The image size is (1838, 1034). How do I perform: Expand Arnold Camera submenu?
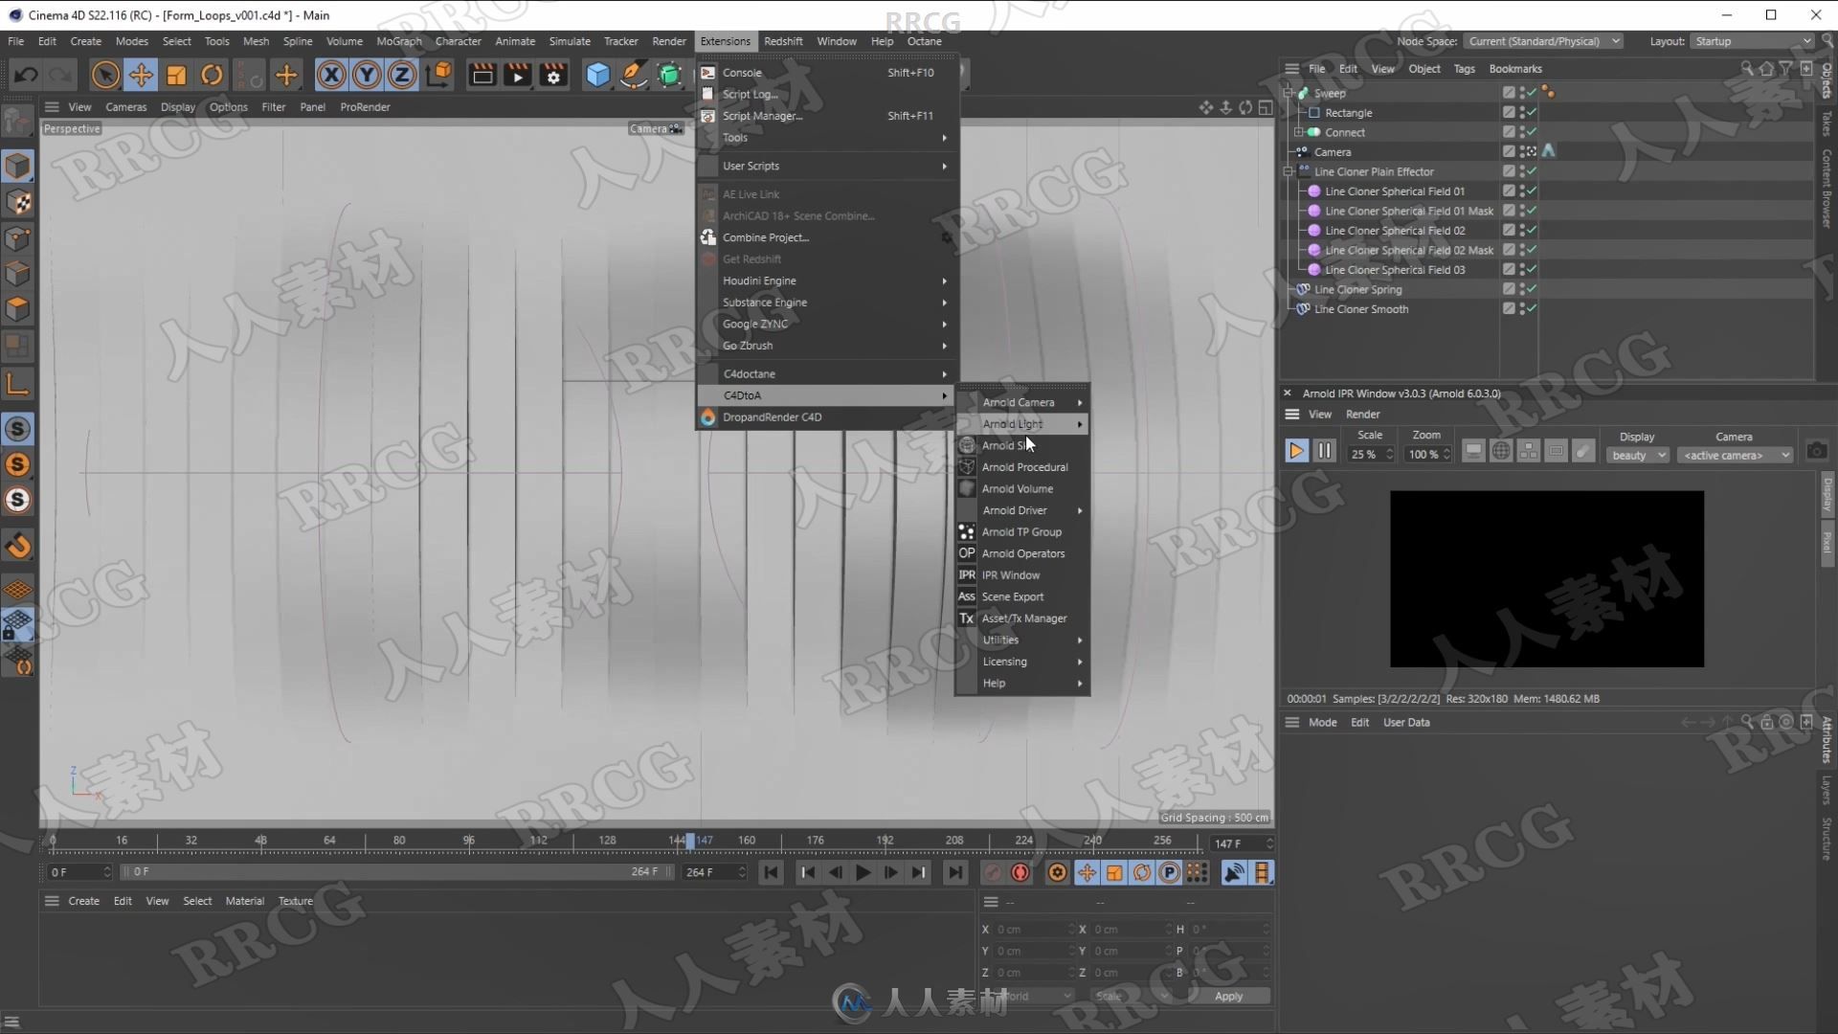pyautogui.click(x=1022, y=402)
